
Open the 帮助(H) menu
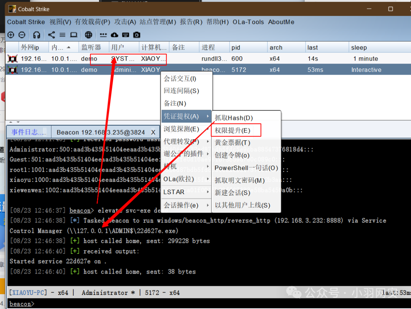(x=218, y=22)
